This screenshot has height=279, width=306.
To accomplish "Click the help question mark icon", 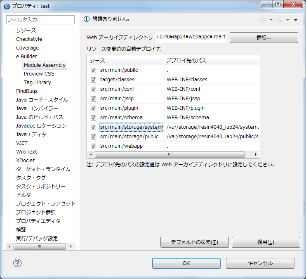I will [17, 263].
